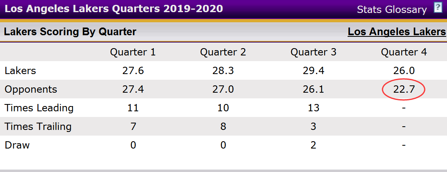
Task: Click the circled 22.7 opponents value
Action: click(x=404, y=89)
